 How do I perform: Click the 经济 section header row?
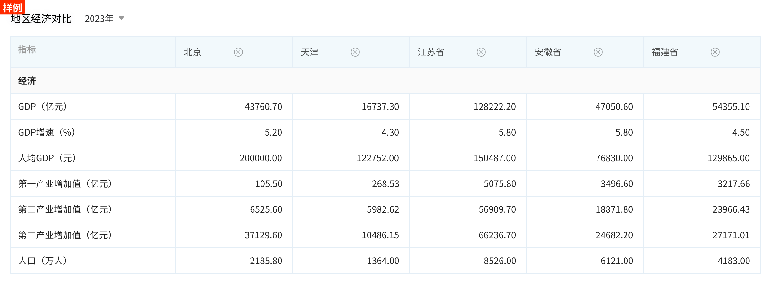coord(27,81)
